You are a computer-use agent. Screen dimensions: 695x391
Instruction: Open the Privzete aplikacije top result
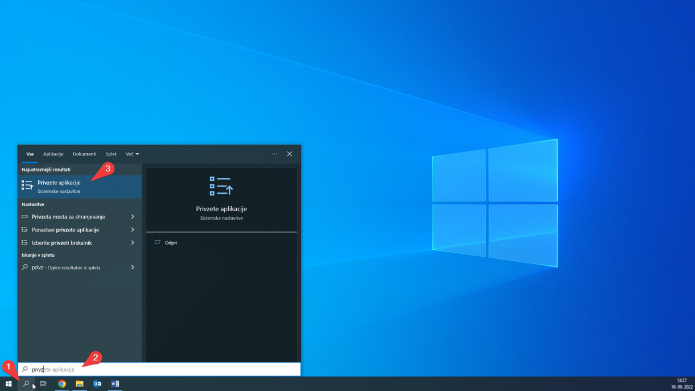[59, 186]
